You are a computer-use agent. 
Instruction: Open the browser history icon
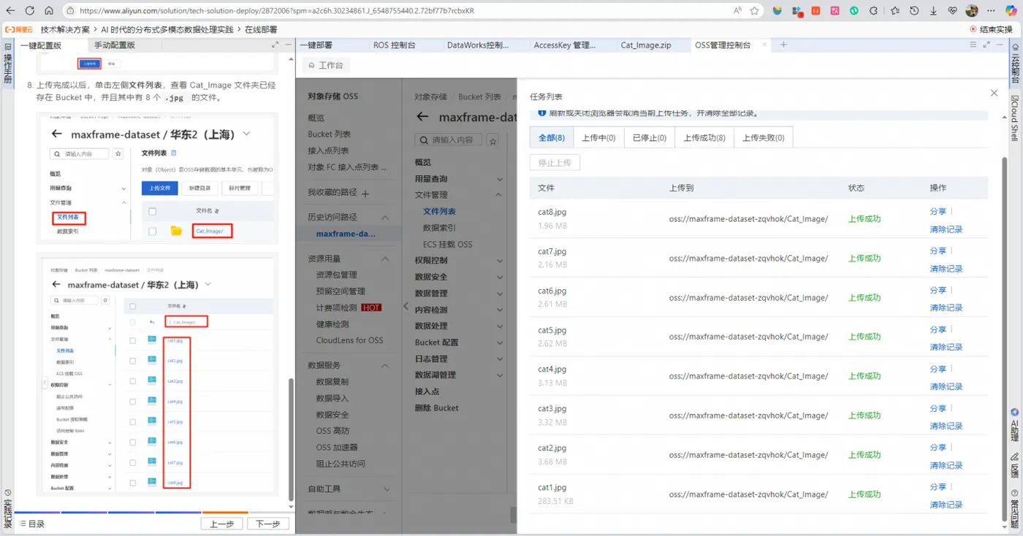[914, 11]
